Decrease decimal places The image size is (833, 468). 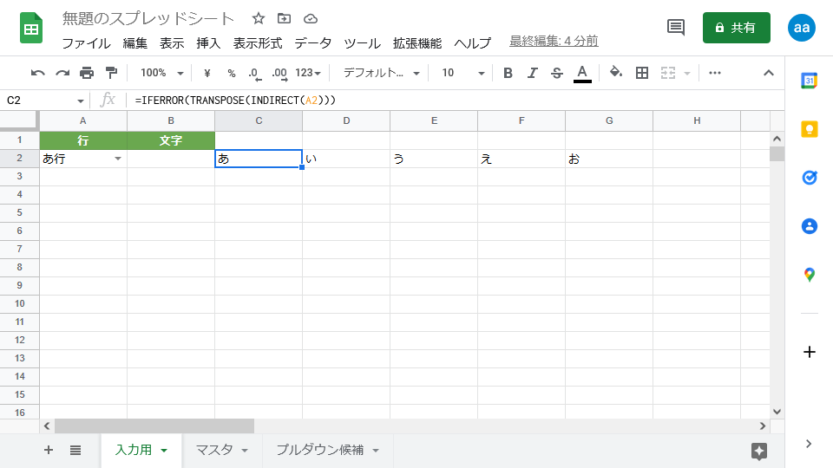pos(255,73)
